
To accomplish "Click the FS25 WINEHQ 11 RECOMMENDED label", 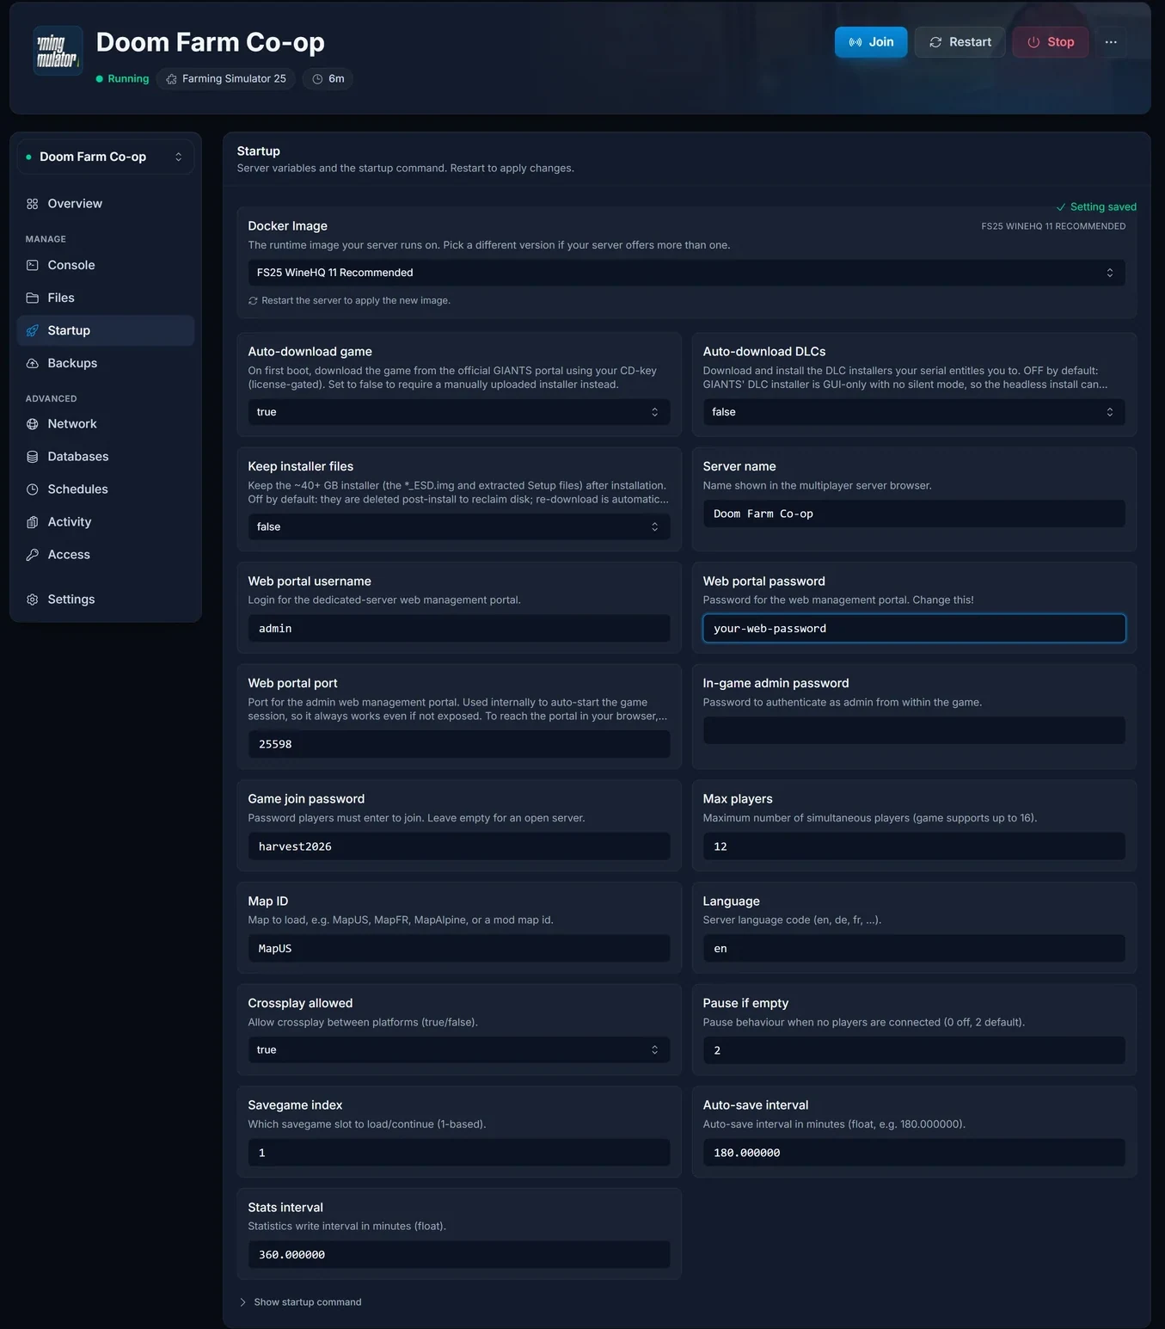I will (x=1053, y=226).
